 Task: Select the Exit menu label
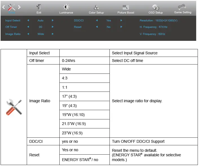[x=39, y=13]
